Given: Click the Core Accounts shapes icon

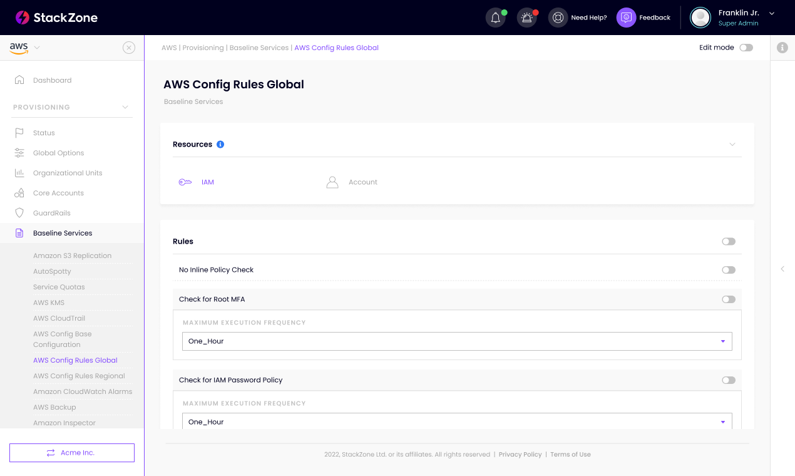Looking at the screenshot, I should click(x=19, y=193).
